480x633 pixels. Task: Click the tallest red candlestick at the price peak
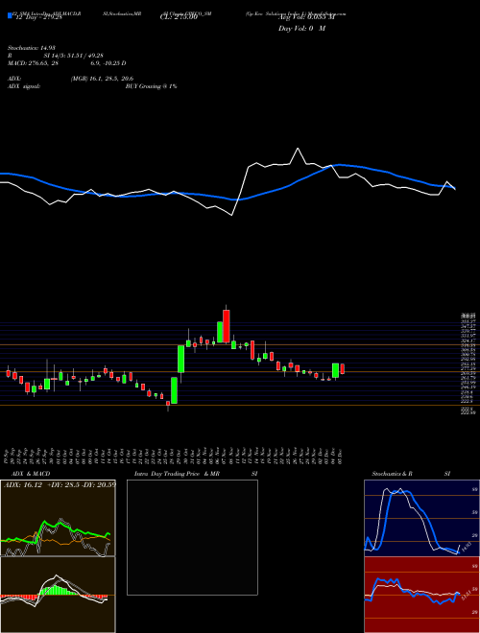pos(227,326)
